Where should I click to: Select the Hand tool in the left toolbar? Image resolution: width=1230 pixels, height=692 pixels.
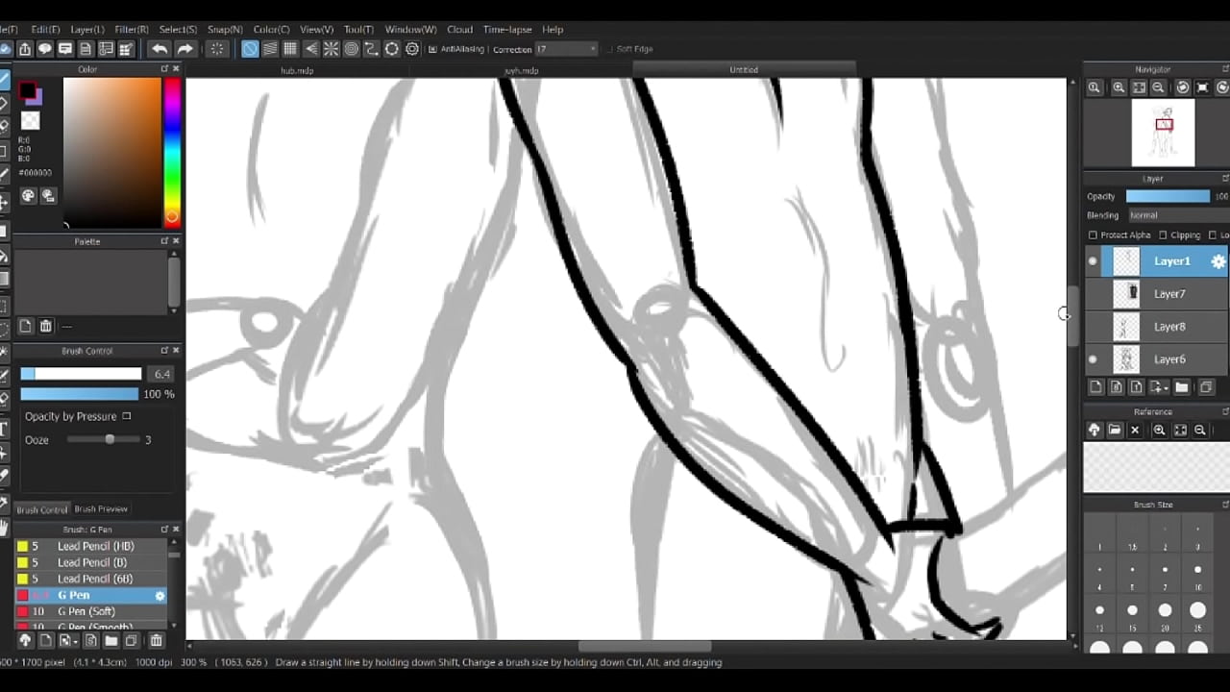point(5,528)
